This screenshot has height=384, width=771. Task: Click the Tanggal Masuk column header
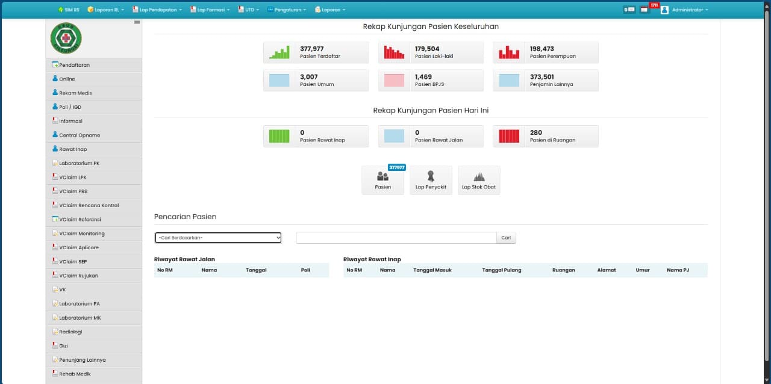click(432, 270)
